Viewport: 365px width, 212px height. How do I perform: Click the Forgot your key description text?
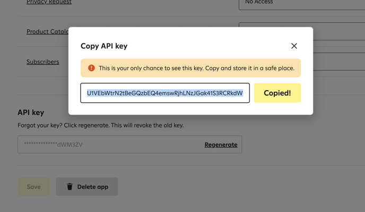pos(101,125)
